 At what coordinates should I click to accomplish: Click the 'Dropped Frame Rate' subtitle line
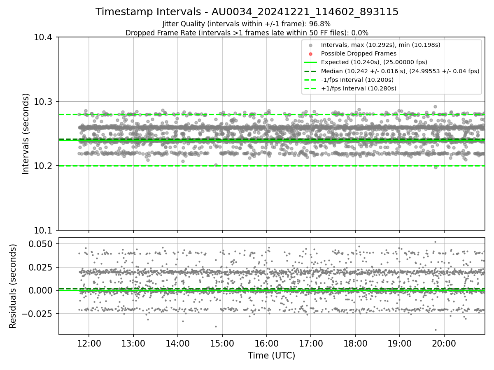(247, 33)
